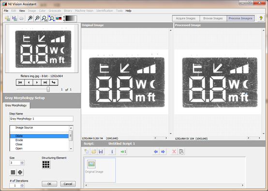This screenshot has width=268, height=191.
Task: Click the move step left arrow
Action: pyautogui.click(x=156, y=151)
